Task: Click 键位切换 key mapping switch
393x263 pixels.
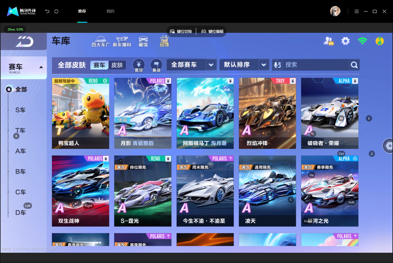Action: coord(181,31)
